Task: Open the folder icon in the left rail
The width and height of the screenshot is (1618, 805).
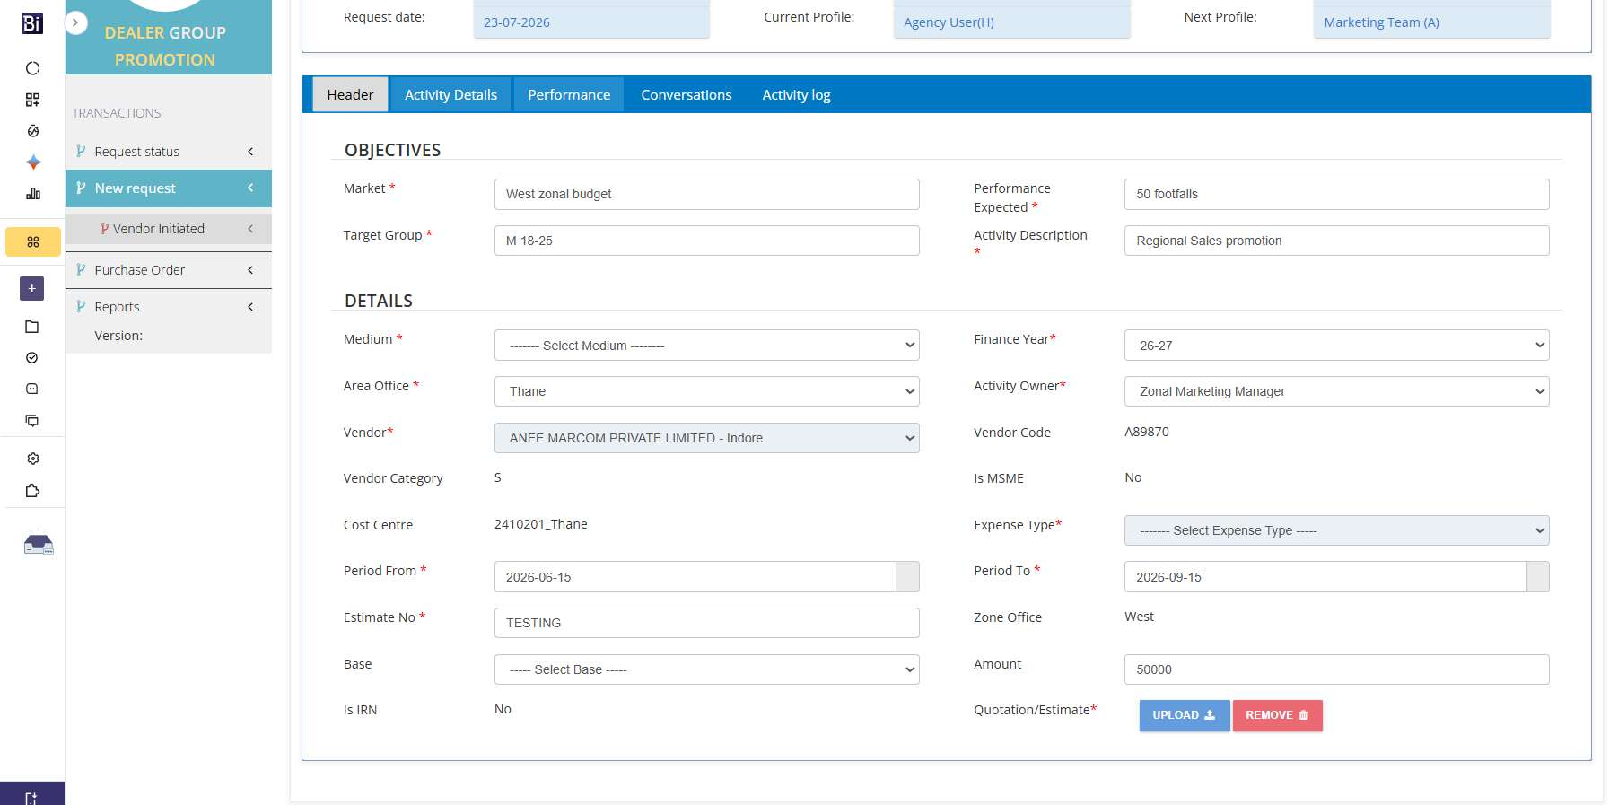Action: click(32, 327)
